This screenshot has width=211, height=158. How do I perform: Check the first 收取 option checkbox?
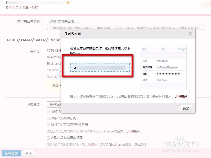coord(48,111)
